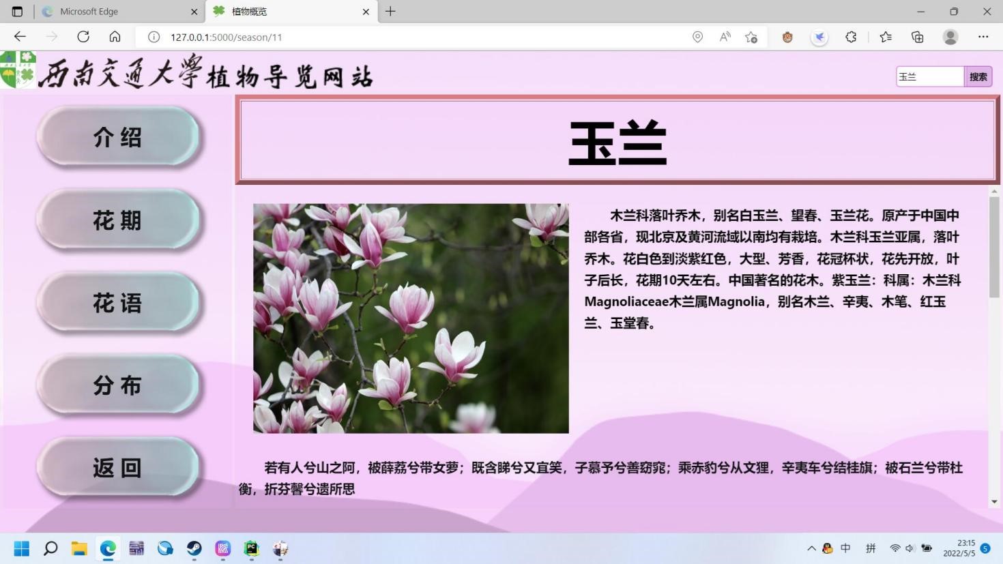This screenshot has height=564, width=1003.
Task: Open PyCharm from the taskbar
Action: click(252, 548)
